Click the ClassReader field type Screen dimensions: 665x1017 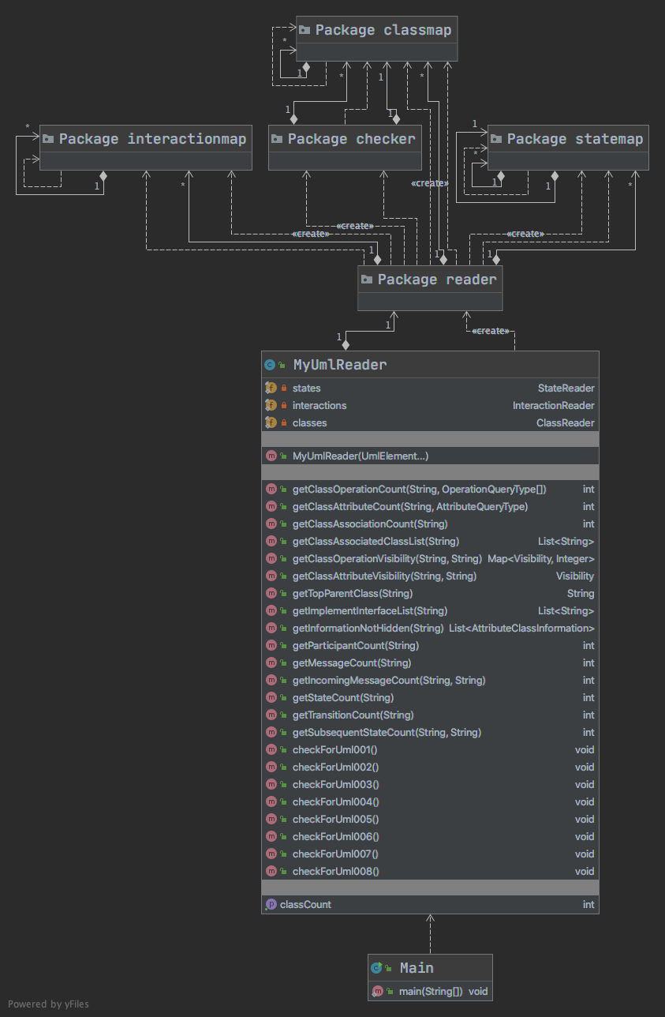click(565, 422)
